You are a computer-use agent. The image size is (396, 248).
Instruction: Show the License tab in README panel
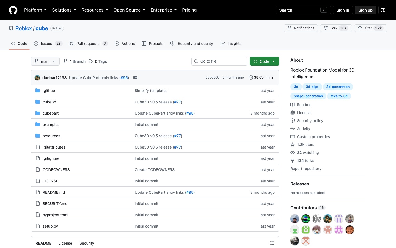click(x=65, y=243)
